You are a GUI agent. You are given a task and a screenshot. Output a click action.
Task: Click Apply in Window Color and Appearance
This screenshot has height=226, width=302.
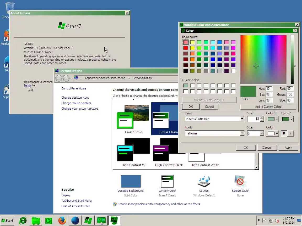(288, 148)
